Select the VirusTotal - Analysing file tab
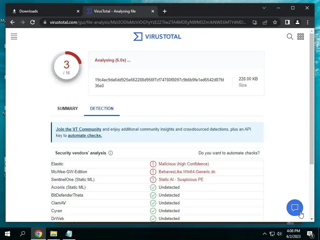Screen dimensions: 320x240 click(x=120, y=11)
